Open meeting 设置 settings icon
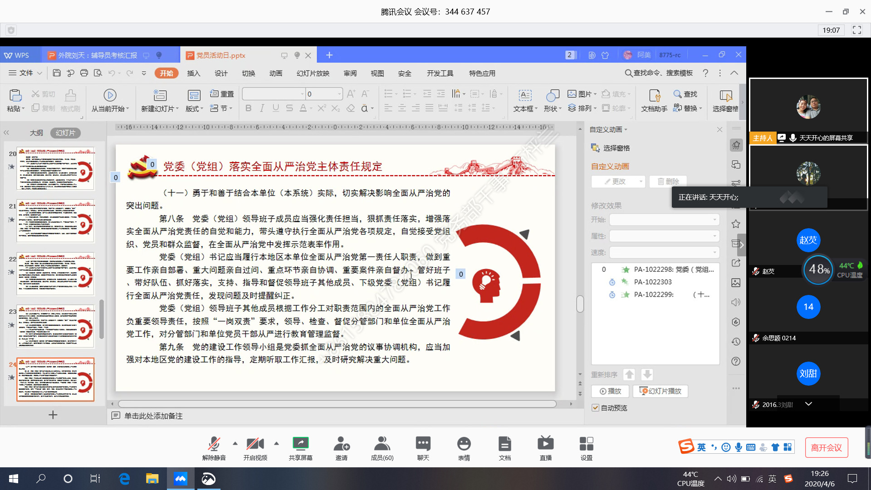871x490 pixels. [x=586, y=443]
